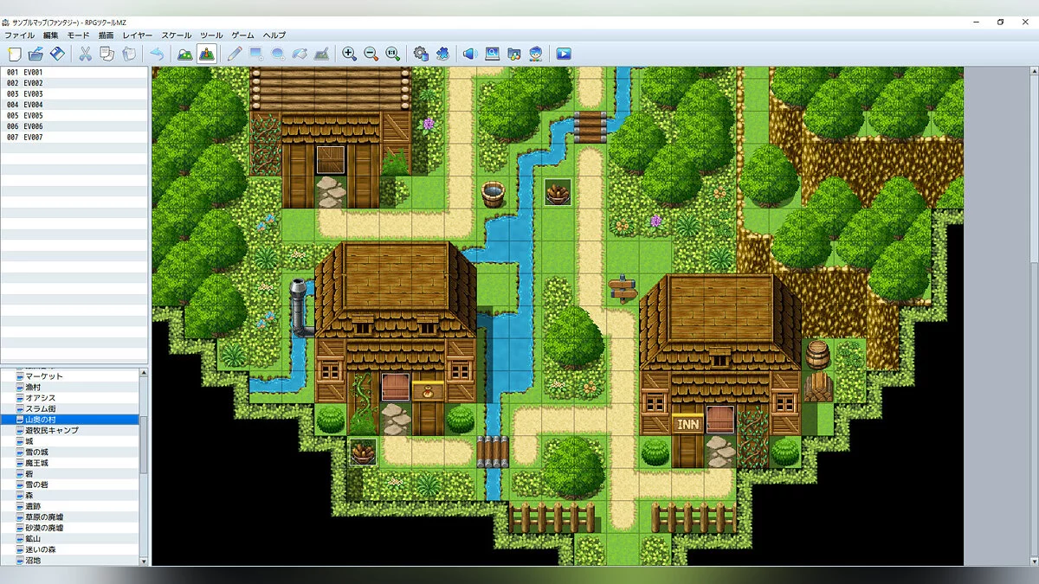Click the water bucket near the river
The width and height of the screenshot is (1039, 584).
(493, 193)
